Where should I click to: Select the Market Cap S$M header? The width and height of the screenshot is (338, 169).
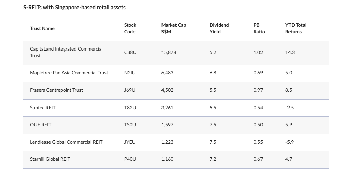click(x=173, y=28)
